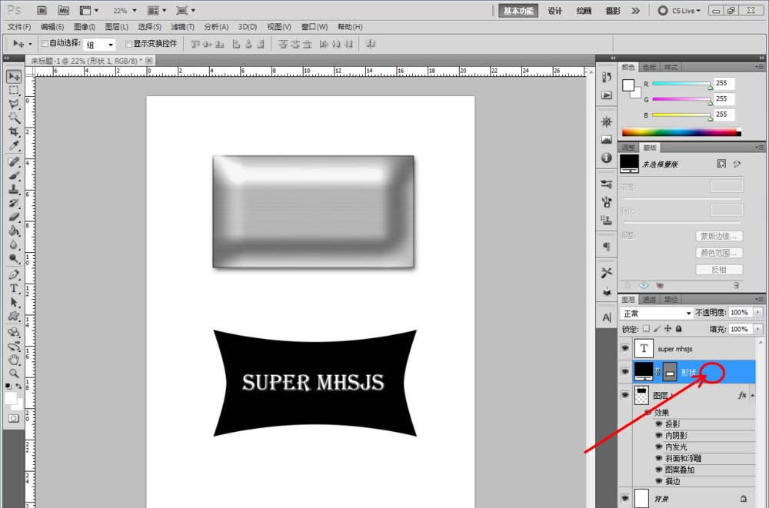Image resolution: width=769 pixels, height=508 pixels.
Task: Select the Horizontal Type tool
Action: (x=14, y=288)
